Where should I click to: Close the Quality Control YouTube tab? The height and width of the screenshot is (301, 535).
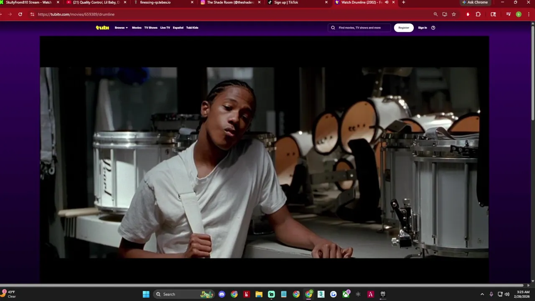tap(125, 3)
